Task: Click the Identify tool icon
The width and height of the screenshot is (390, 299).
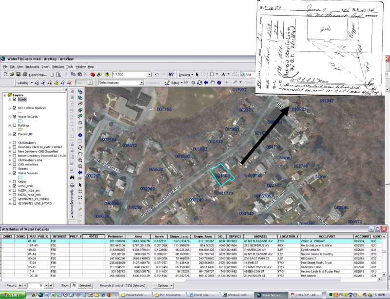Action: click(80, 135)
